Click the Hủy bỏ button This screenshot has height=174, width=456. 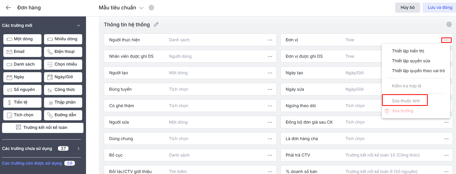point(407,8)
